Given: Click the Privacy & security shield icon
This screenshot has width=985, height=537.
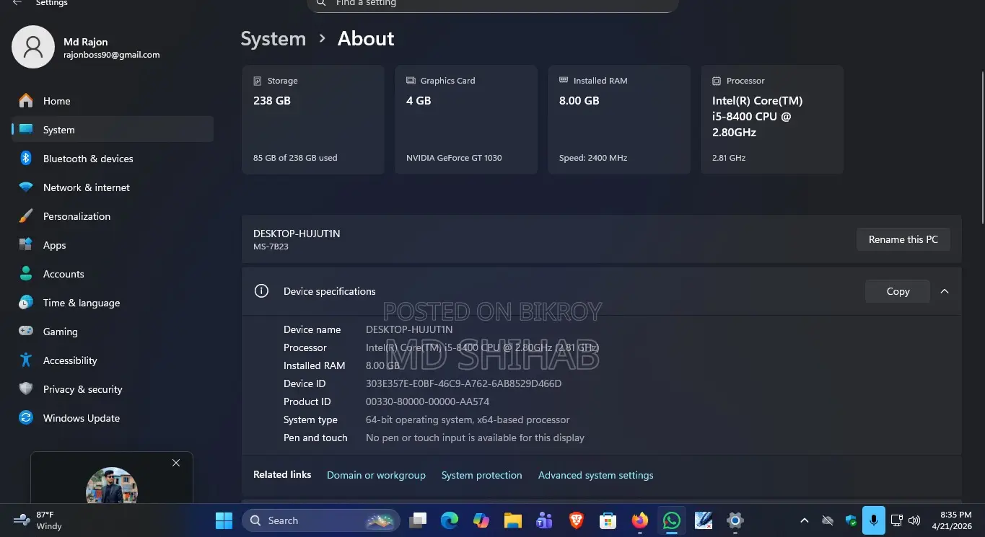Looking at the screenshot, I should point(26,389).
